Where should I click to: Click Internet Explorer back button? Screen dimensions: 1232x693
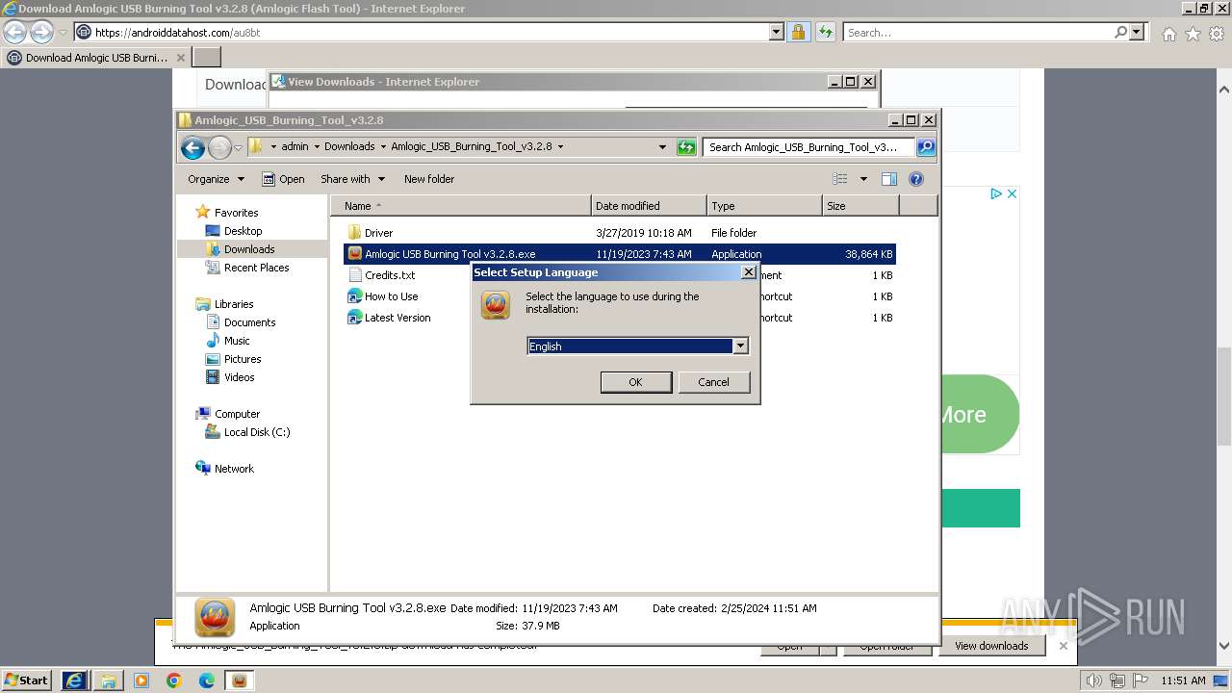tap(15, 32)
